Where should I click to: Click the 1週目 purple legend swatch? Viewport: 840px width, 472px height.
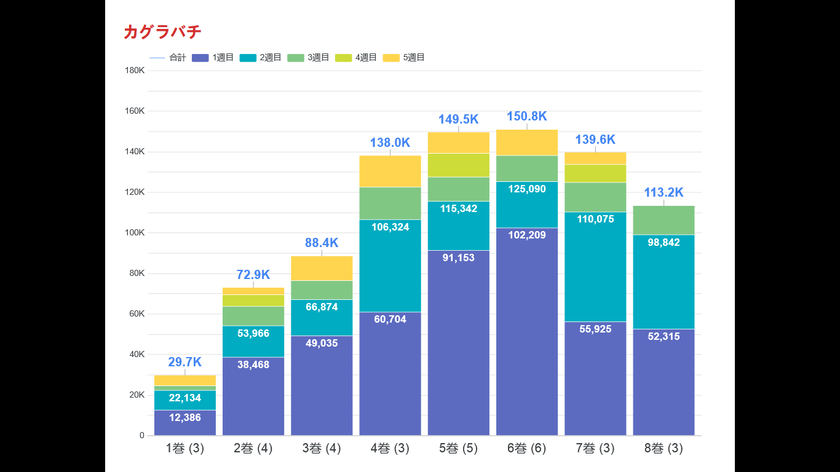coord(200,58)
